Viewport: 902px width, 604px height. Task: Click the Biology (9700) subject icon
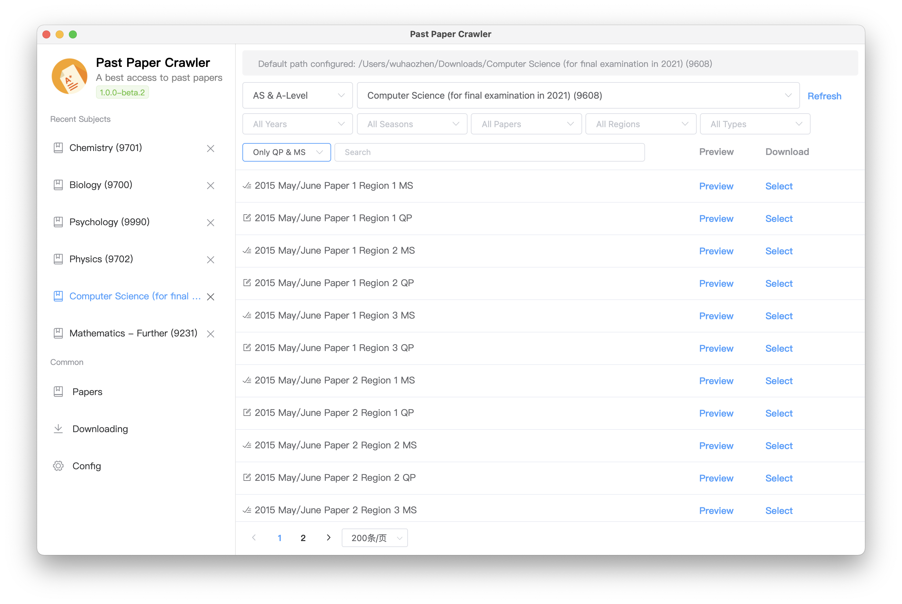click(x=59, y=184)
